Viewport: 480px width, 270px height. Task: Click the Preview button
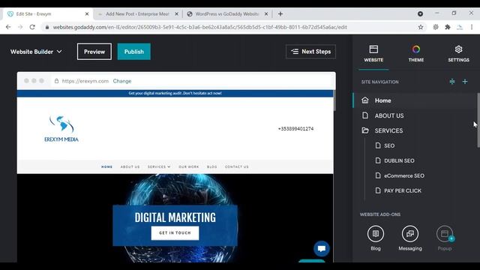(94, 52)
